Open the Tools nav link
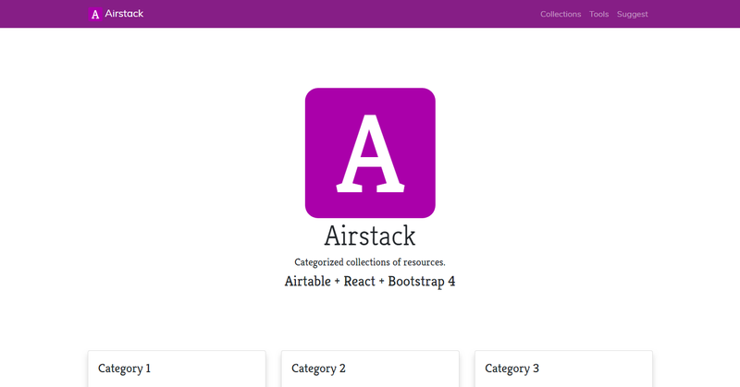Screen dimensions: 740x387 (598, 14)
